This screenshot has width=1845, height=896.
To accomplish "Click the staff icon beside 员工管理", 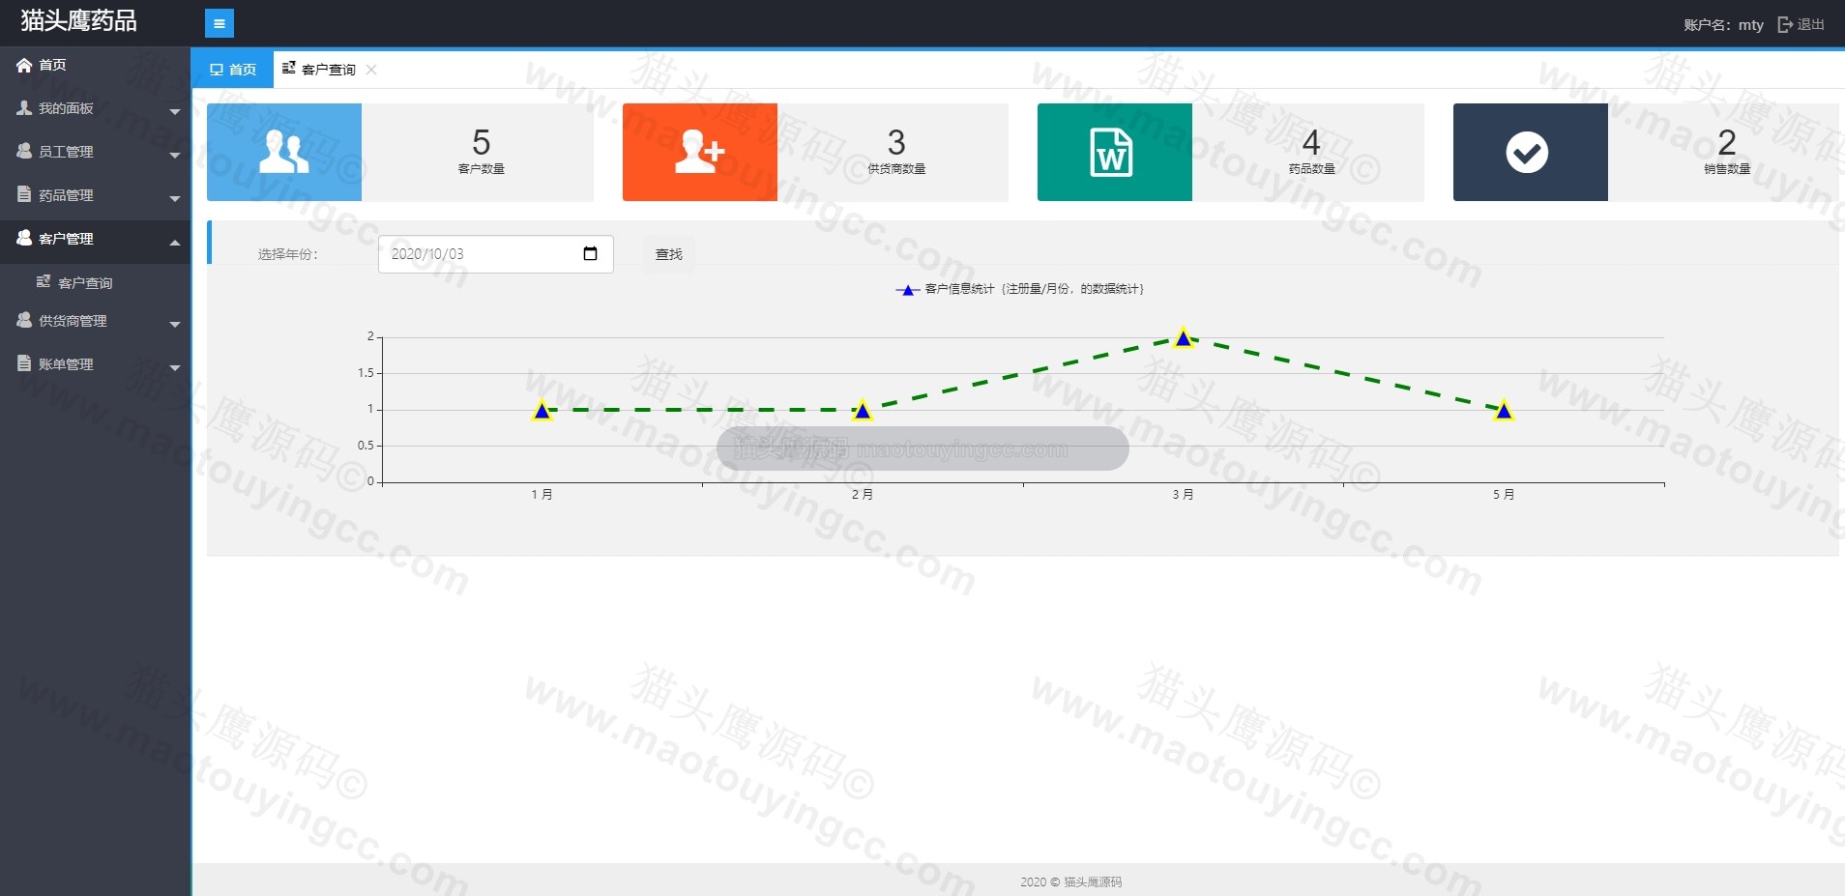I will pos(24,151).
